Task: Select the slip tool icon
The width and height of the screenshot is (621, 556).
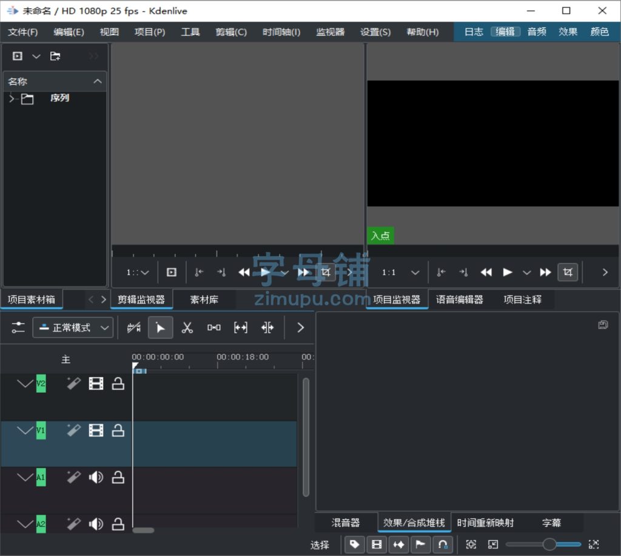Action: tap(240, 328)
